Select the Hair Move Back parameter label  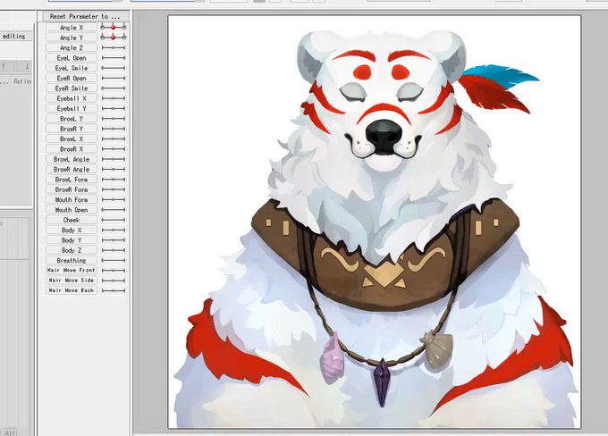tap(72, 290)
